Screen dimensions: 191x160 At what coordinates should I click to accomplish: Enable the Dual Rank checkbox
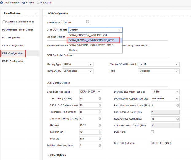click(152, 132)
